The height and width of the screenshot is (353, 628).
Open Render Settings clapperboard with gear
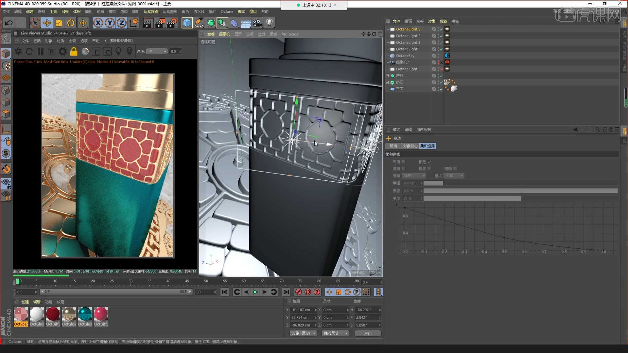point(172,23)
